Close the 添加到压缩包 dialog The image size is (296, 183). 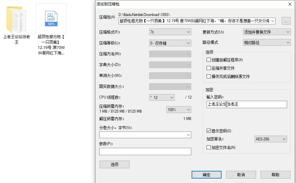(x=290, y=4)
